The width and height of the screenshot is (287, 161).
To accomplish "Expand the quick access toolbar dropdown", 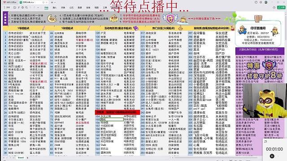I will coord(38,8).
